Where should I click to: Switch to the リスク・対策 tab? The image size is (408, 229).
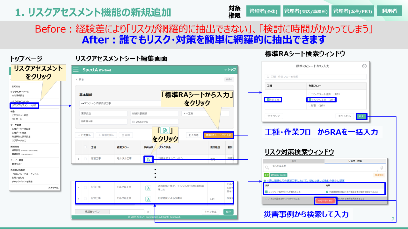355,161
